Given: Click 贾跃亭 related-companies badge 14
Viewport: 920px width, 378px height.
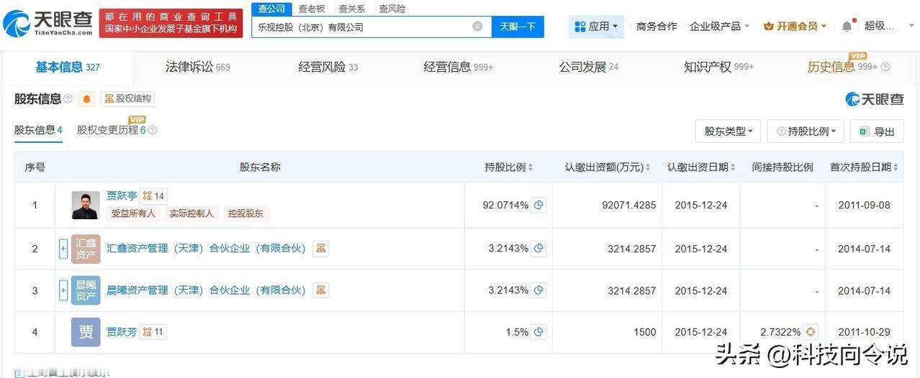Looking at the screenshot, I should (153, 195).
